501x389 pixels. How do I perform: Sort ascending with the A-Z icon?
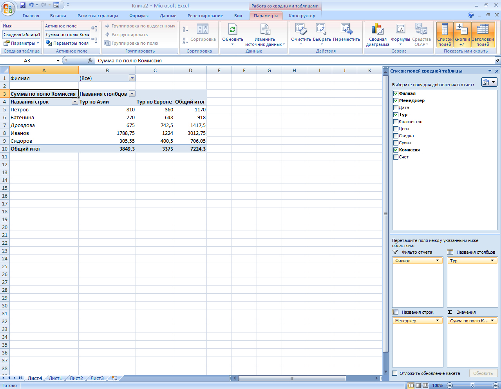[x=186, y=29]
